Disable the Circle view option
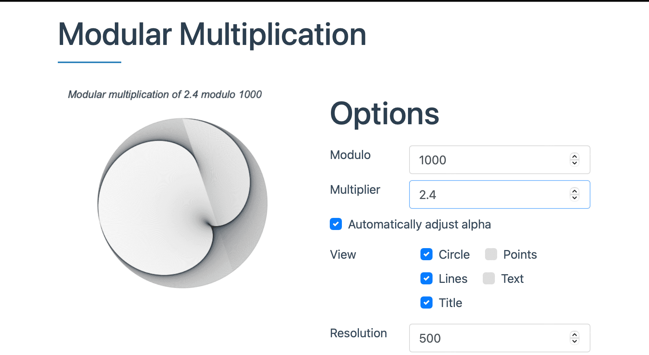 click(x=426, y=254)
